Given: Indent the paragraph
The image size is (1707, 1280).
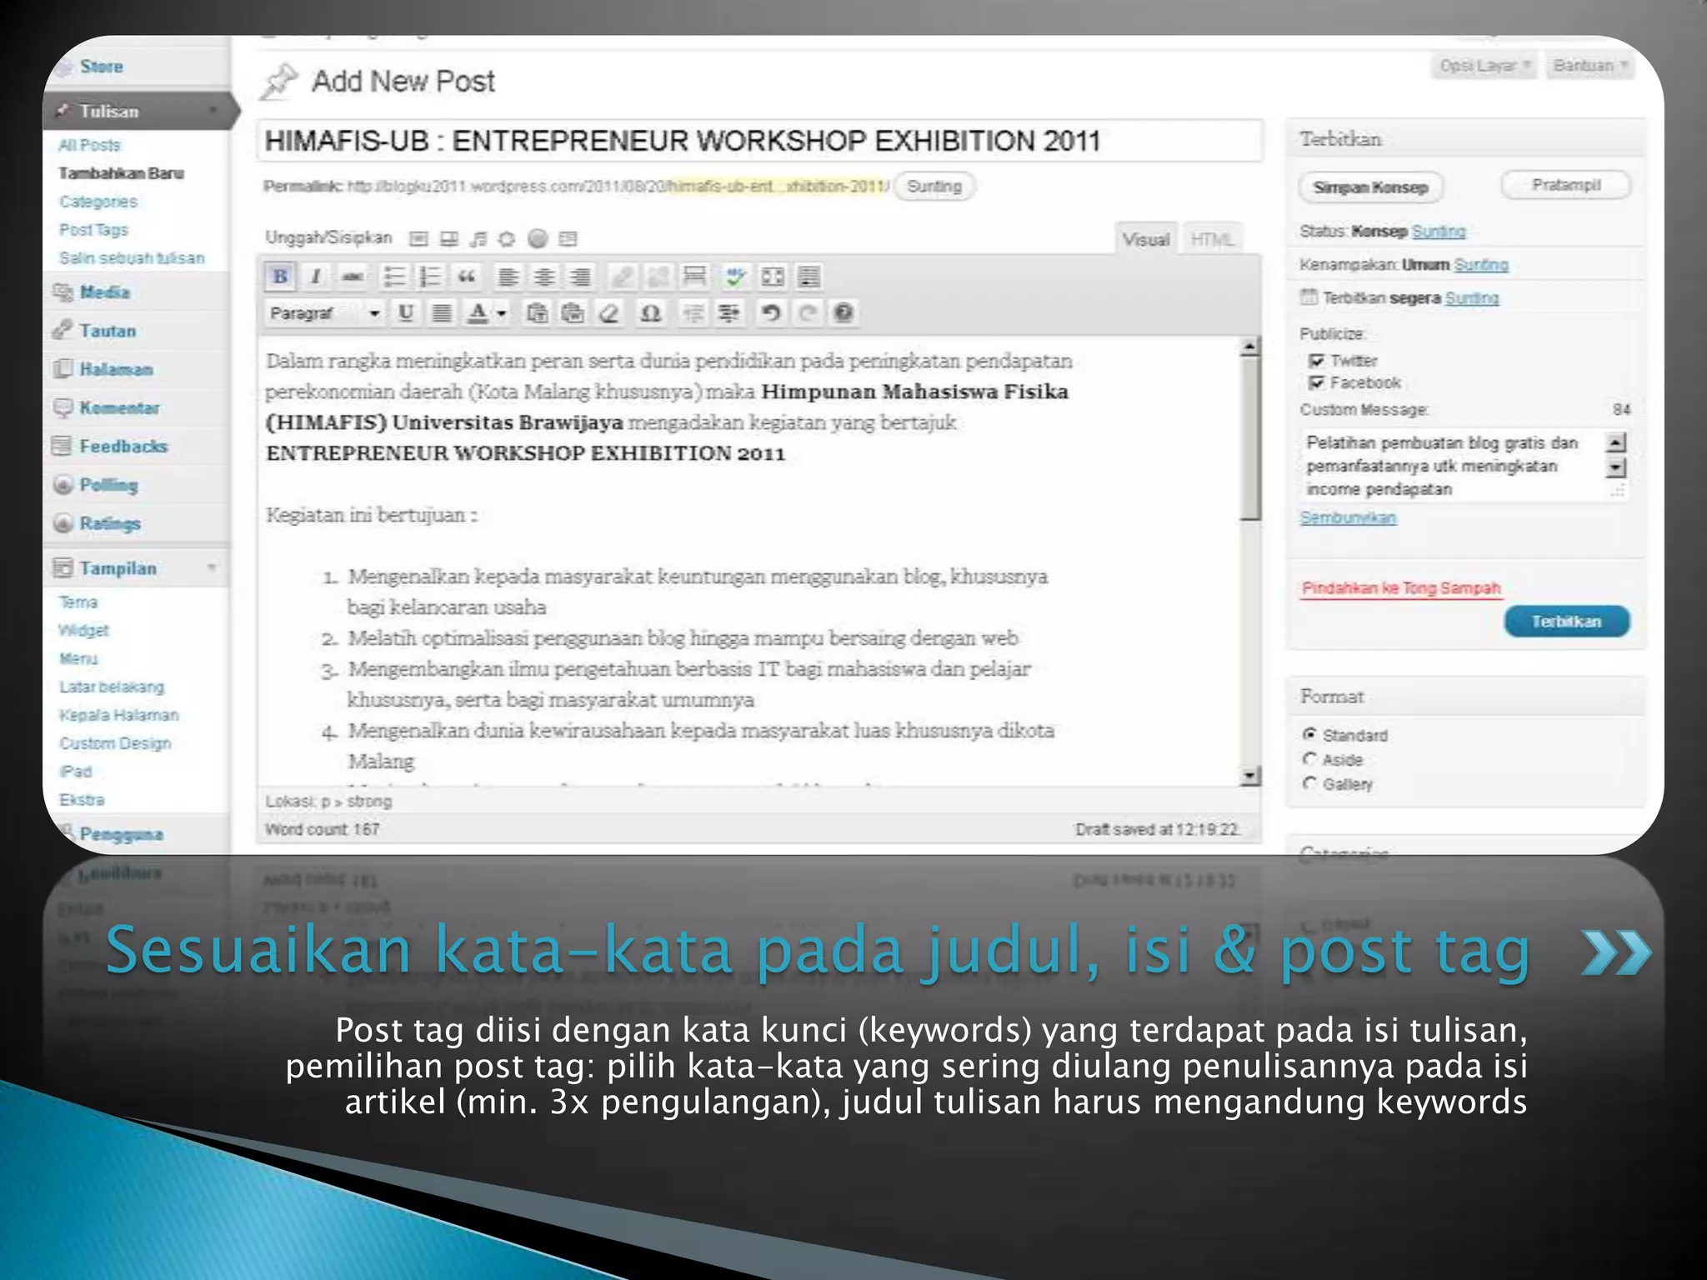Looking at the screenshot, I should coord(729,313).
